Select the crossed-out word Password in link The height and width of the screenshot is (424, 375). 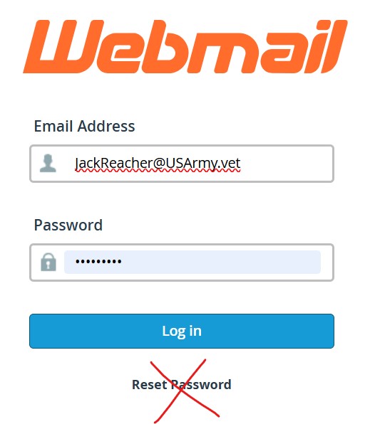pyautogui.click(x=202, y=385)
